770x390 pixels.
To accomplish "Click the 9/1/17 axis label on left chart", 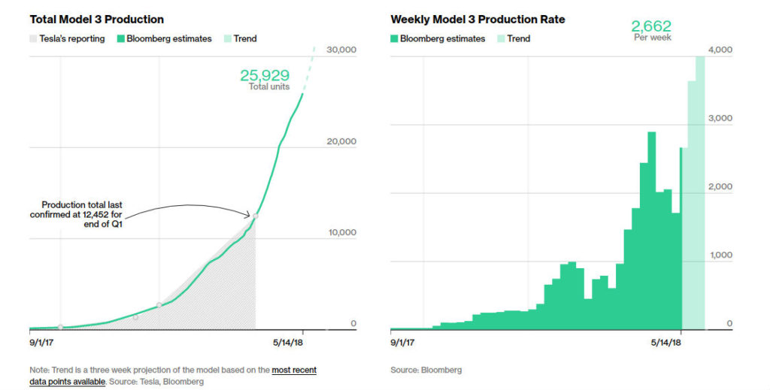I will 41,343.
